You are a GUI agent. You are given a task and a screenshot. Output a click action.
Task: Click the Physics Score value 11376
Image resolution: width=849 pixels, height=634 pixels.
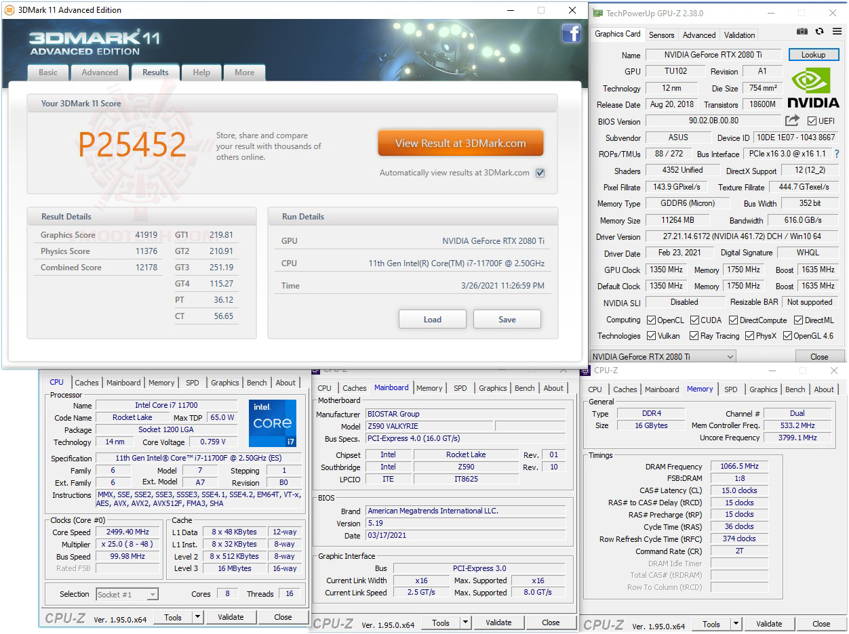tap(146, 251)
